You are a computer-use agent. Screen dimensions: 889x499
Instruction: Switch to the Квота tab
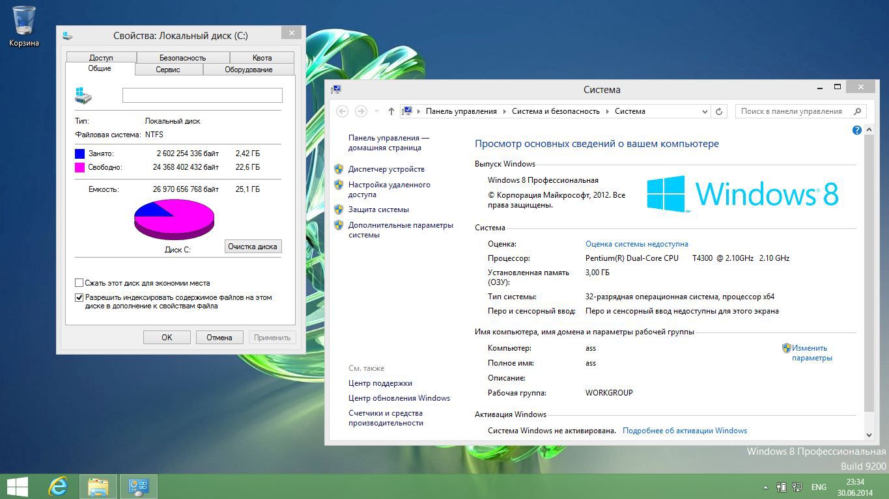click(262, 58)
